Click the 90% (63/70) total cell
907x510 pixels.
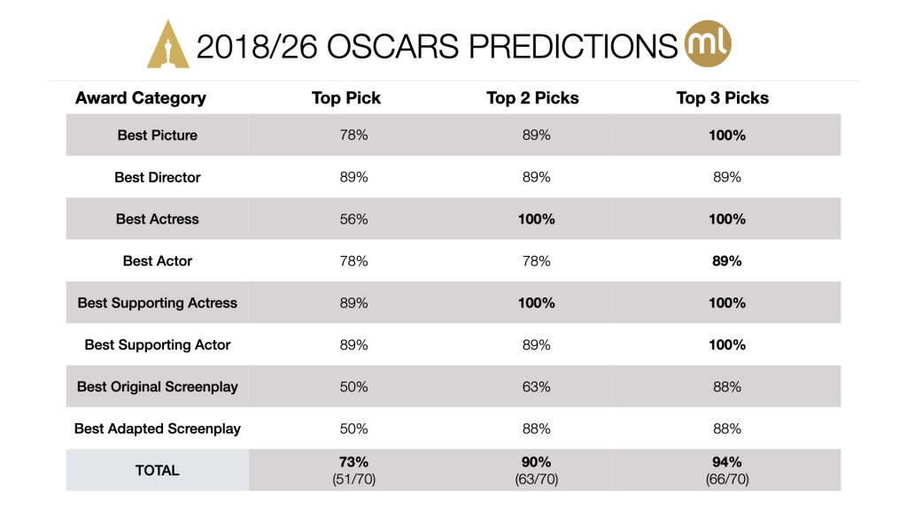pos(537,470)
